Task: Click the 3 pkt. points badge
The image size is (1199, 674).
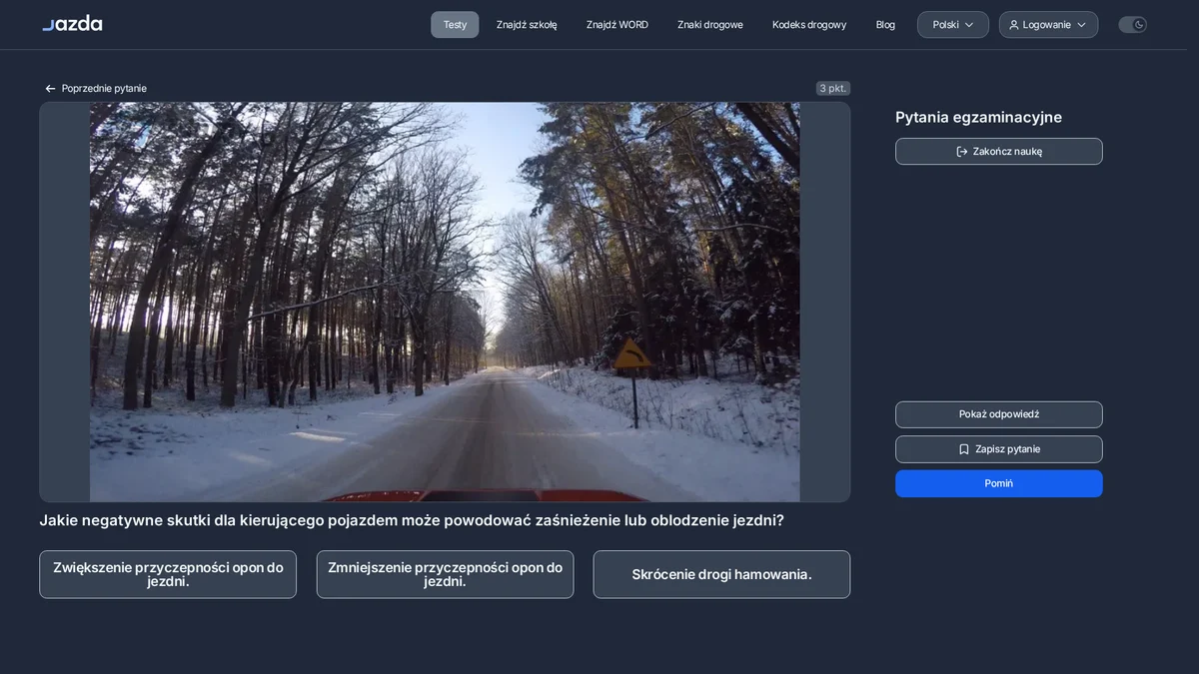Action: point(832,89)
